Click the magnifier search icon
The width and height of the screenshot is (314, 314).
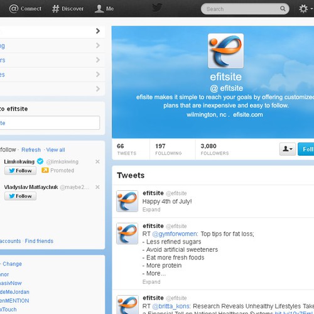click(x=283, y=9)
